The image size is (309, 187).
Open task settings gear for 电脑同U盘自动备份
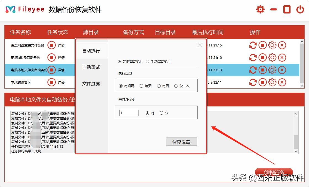point(272,57)
